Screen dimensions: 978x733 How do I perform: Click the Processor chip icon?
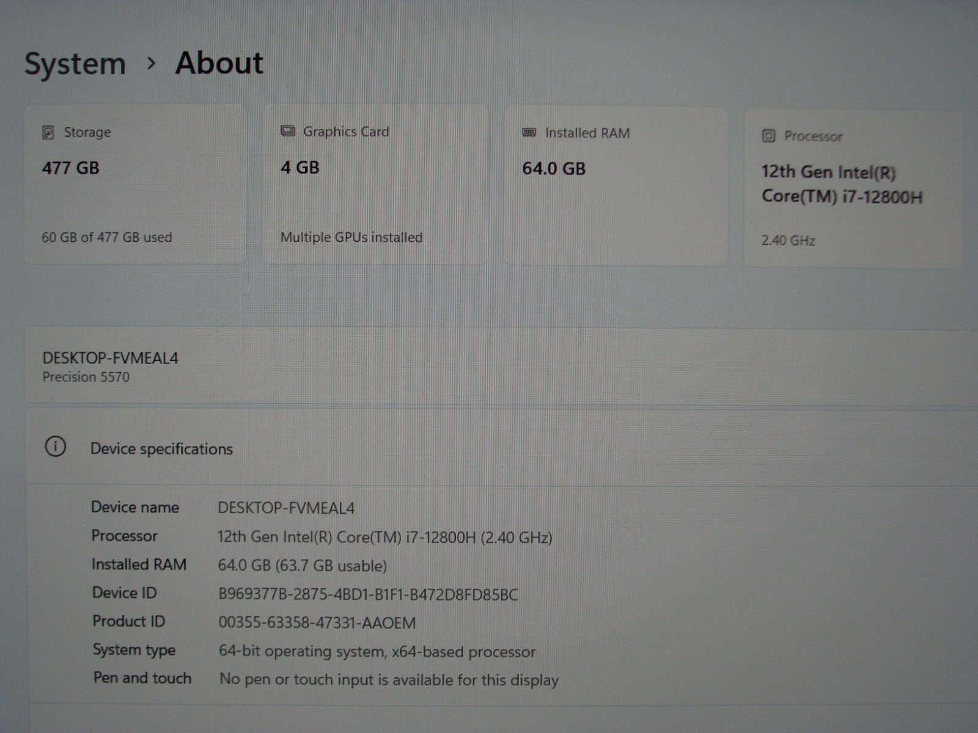pos(768,136)
